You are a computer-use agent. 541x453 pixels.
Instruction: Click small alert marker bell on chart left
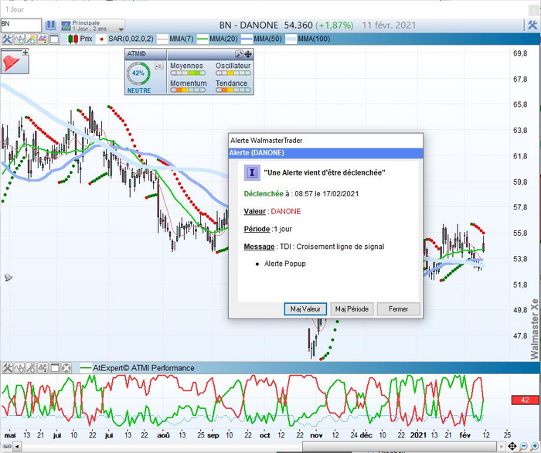(x=9, y=277)
